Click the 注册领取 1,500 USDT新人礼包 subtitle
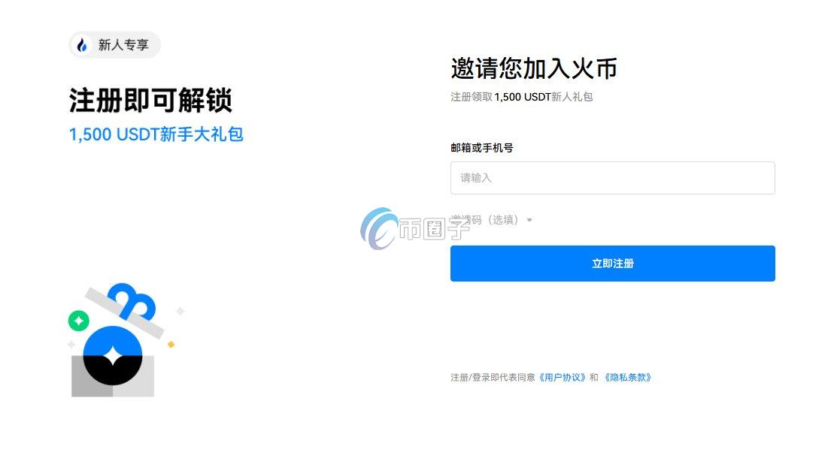 520,97
